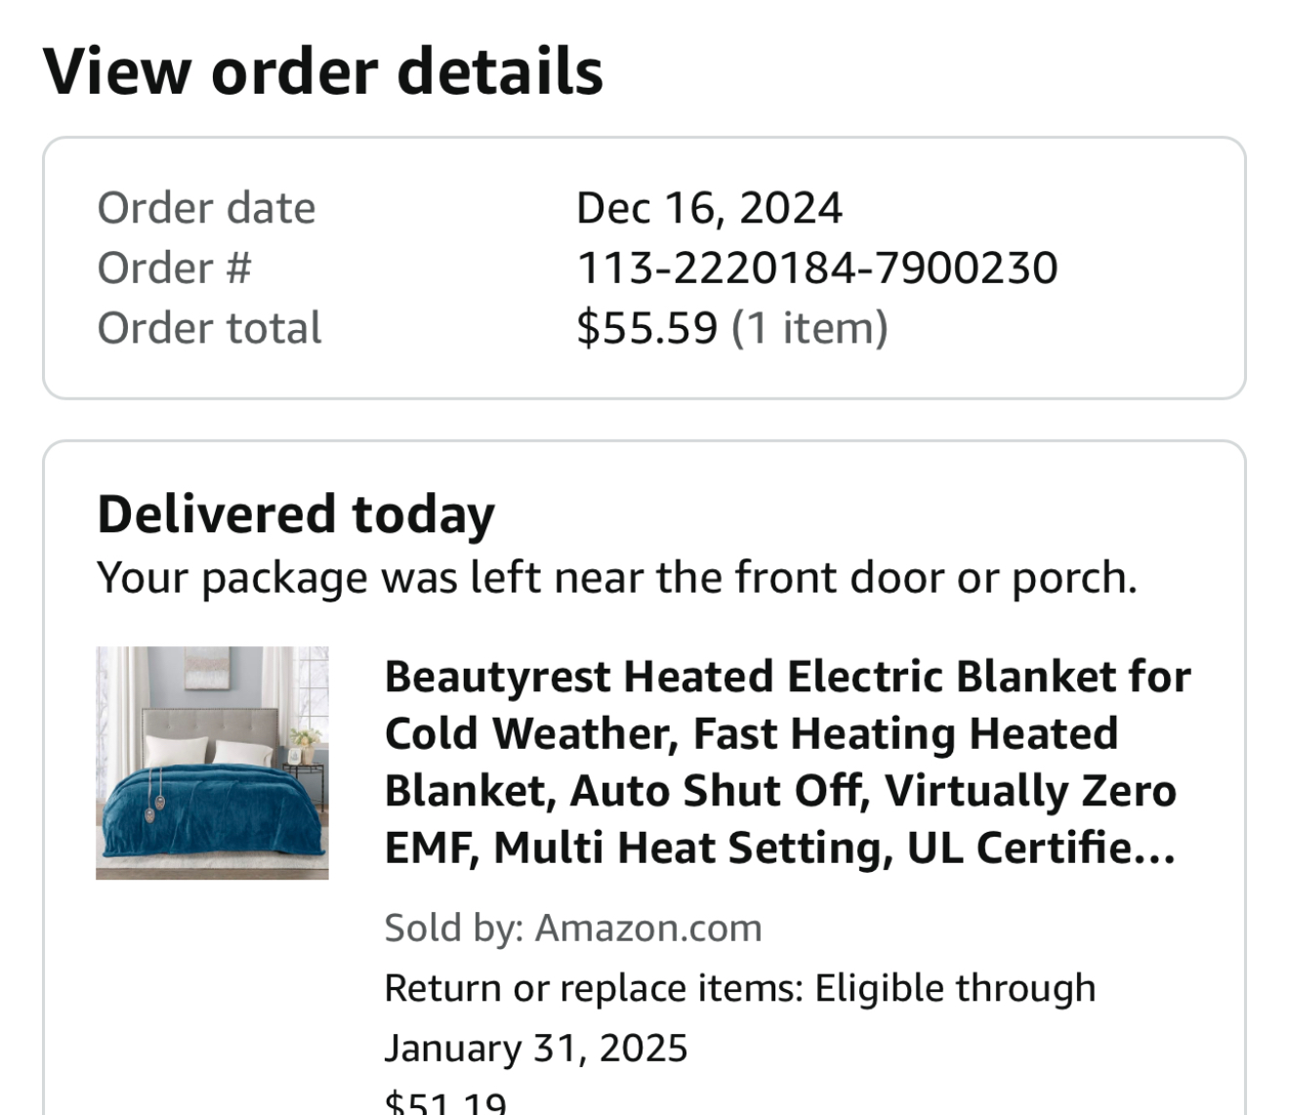This screenshot has width=1289, height=1115.
Task: Click the Delivered today status heading
Action: tap(296, 515)
